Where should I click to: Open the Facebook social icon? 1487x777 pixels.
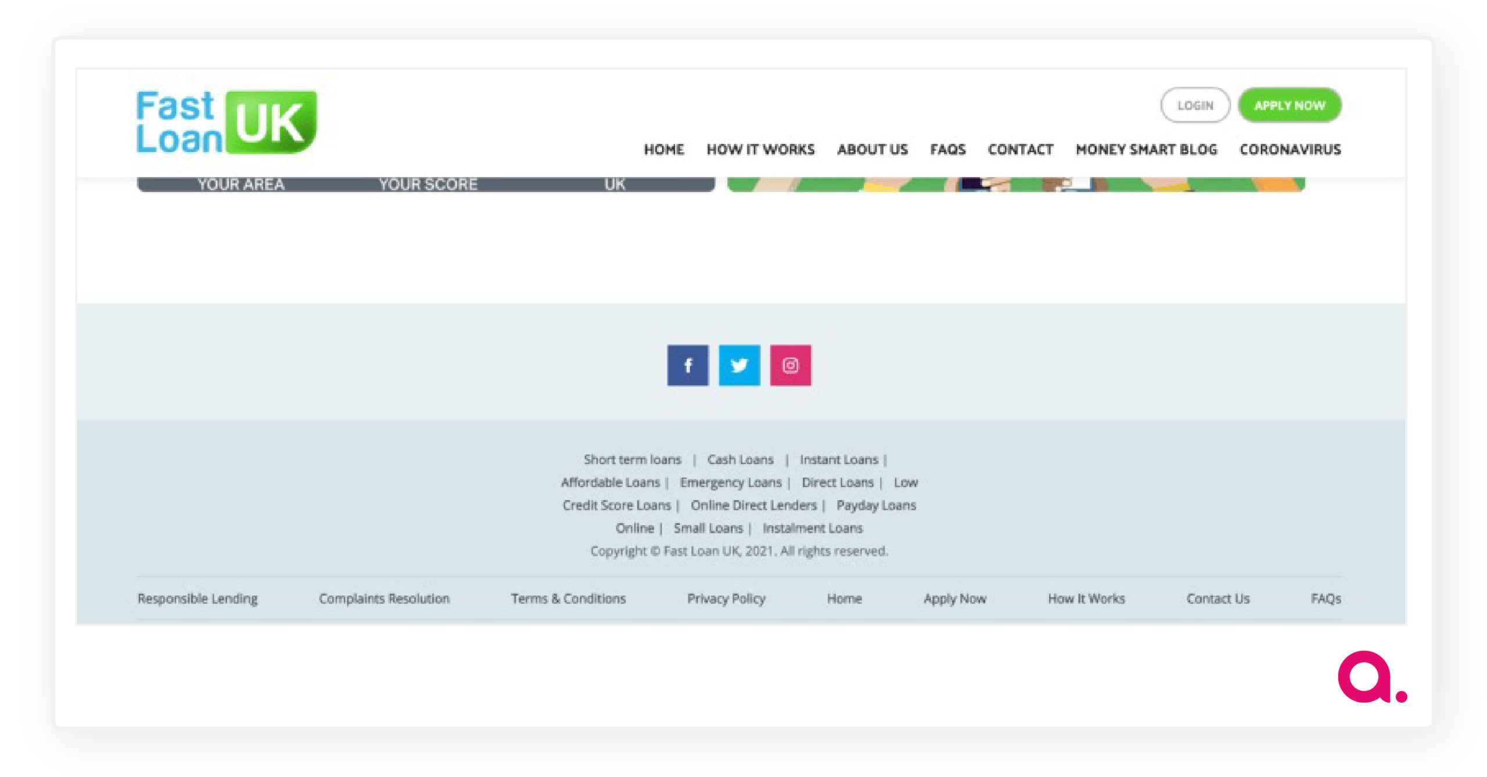pyautogui.click(x=688, y=365)
